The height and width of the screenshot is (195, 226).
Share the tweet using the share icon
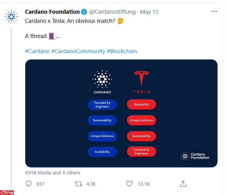183,184
